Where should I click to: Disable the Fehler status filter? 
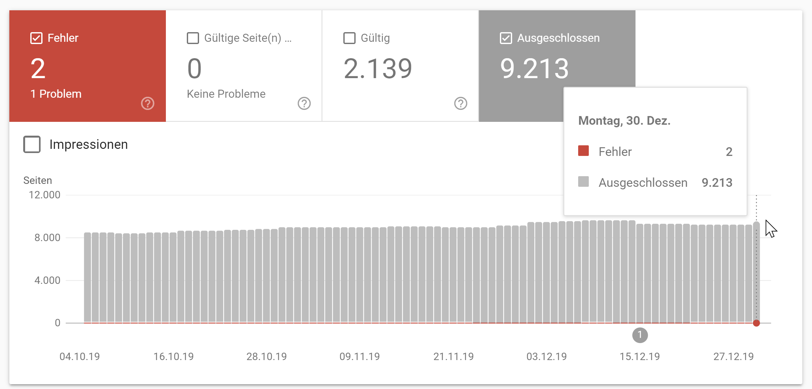tap(36, 38)
